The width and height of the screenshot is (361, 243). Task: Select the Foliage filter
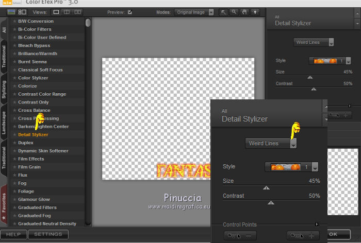26,192
